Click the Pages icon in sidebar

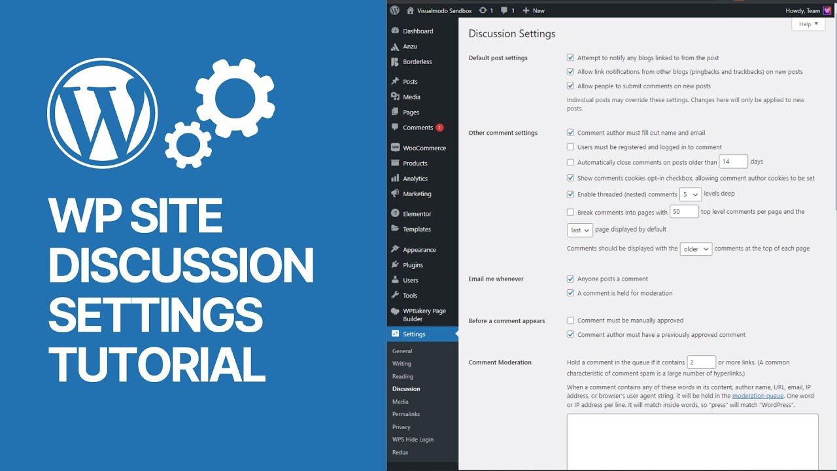[x=395, y=112]
